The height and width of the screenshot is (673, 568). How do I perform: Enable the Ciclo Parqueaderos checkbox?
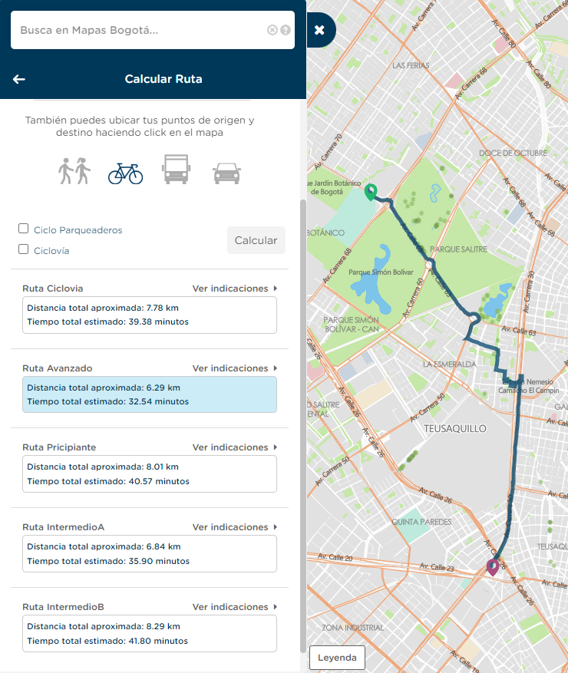coord(24,229)
